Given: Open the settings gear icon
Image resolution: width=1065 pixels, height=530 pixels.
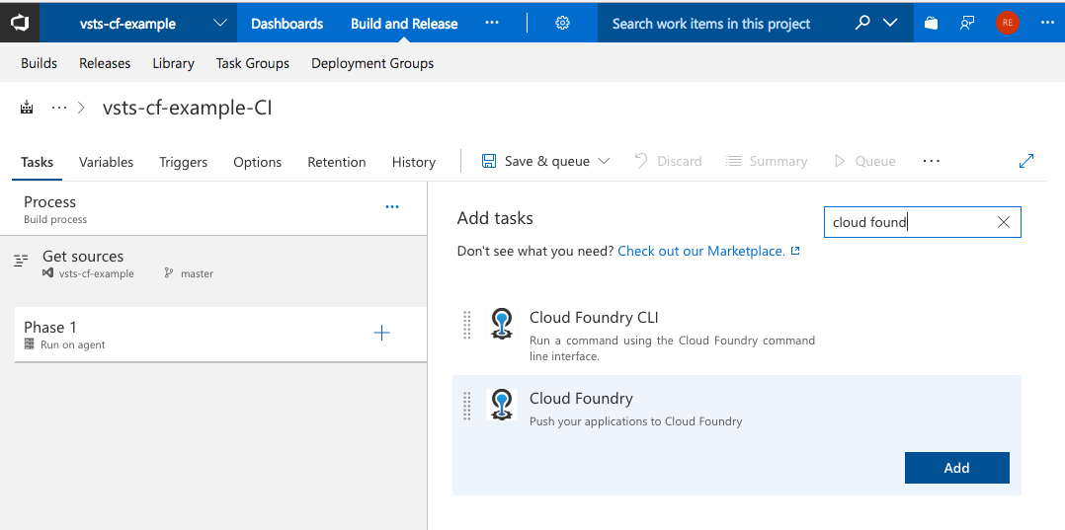Looking at the screenshot, I should 562,23.
